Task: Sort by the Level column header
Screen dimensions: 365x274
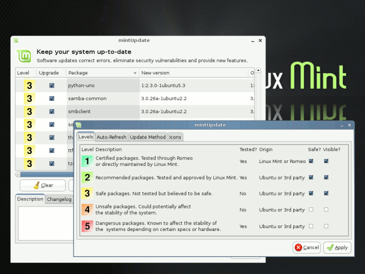Action: pos(26,73)
